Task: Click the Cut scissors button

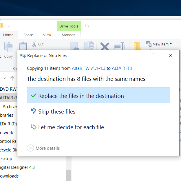Action: tap(38, 44)
